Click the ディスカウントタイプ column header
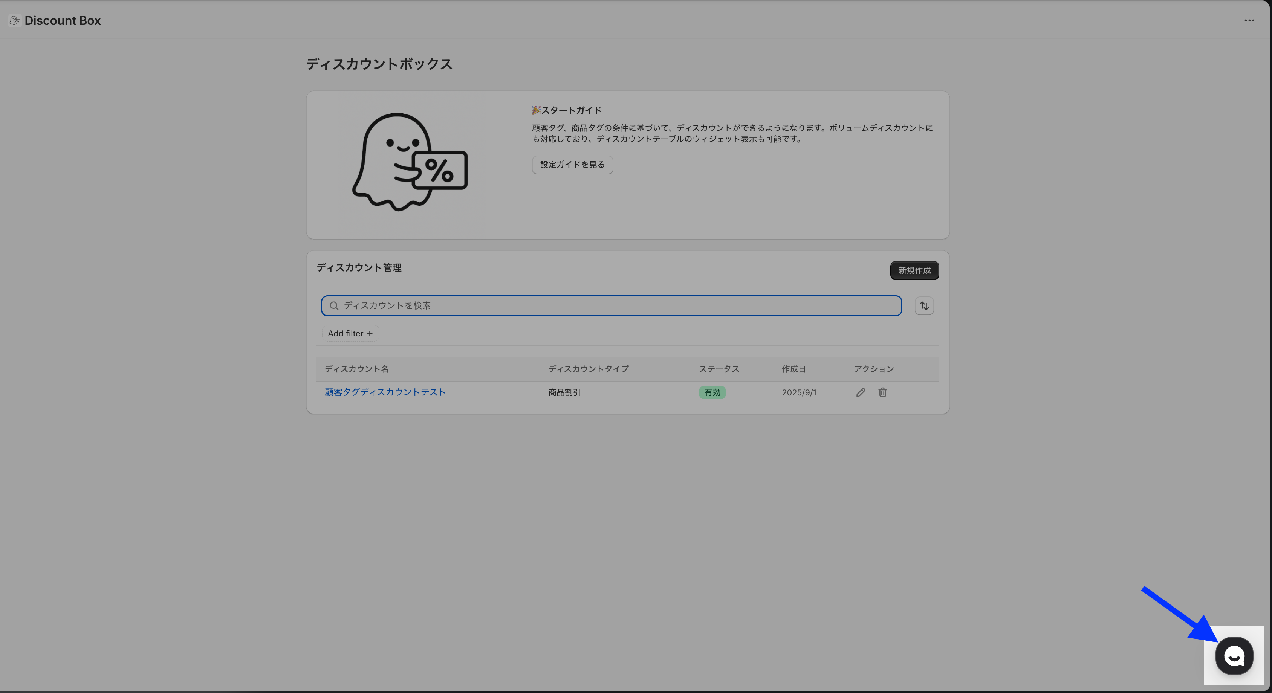This screenshot has height=693, width=1272. pos(588,369)
